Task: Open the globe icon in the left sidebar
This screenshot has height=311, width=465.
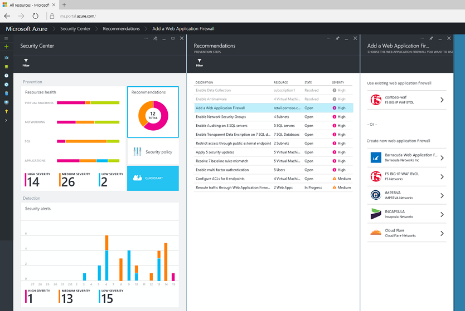Action: coord(6,85)
